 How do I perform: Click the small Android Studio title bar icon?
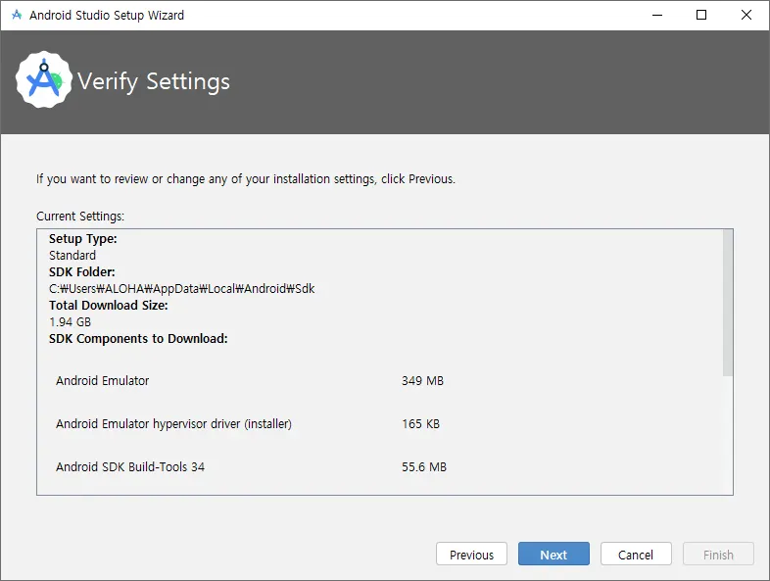pyautogui.click(x=16, y=16)
